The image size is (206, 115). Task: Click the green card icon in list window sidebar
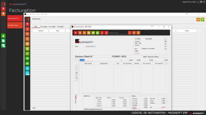click(27, 58)
